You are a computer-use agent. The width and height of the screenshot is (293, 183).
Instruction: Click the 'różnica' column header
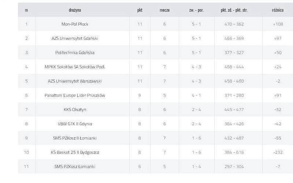pos(278,10)
